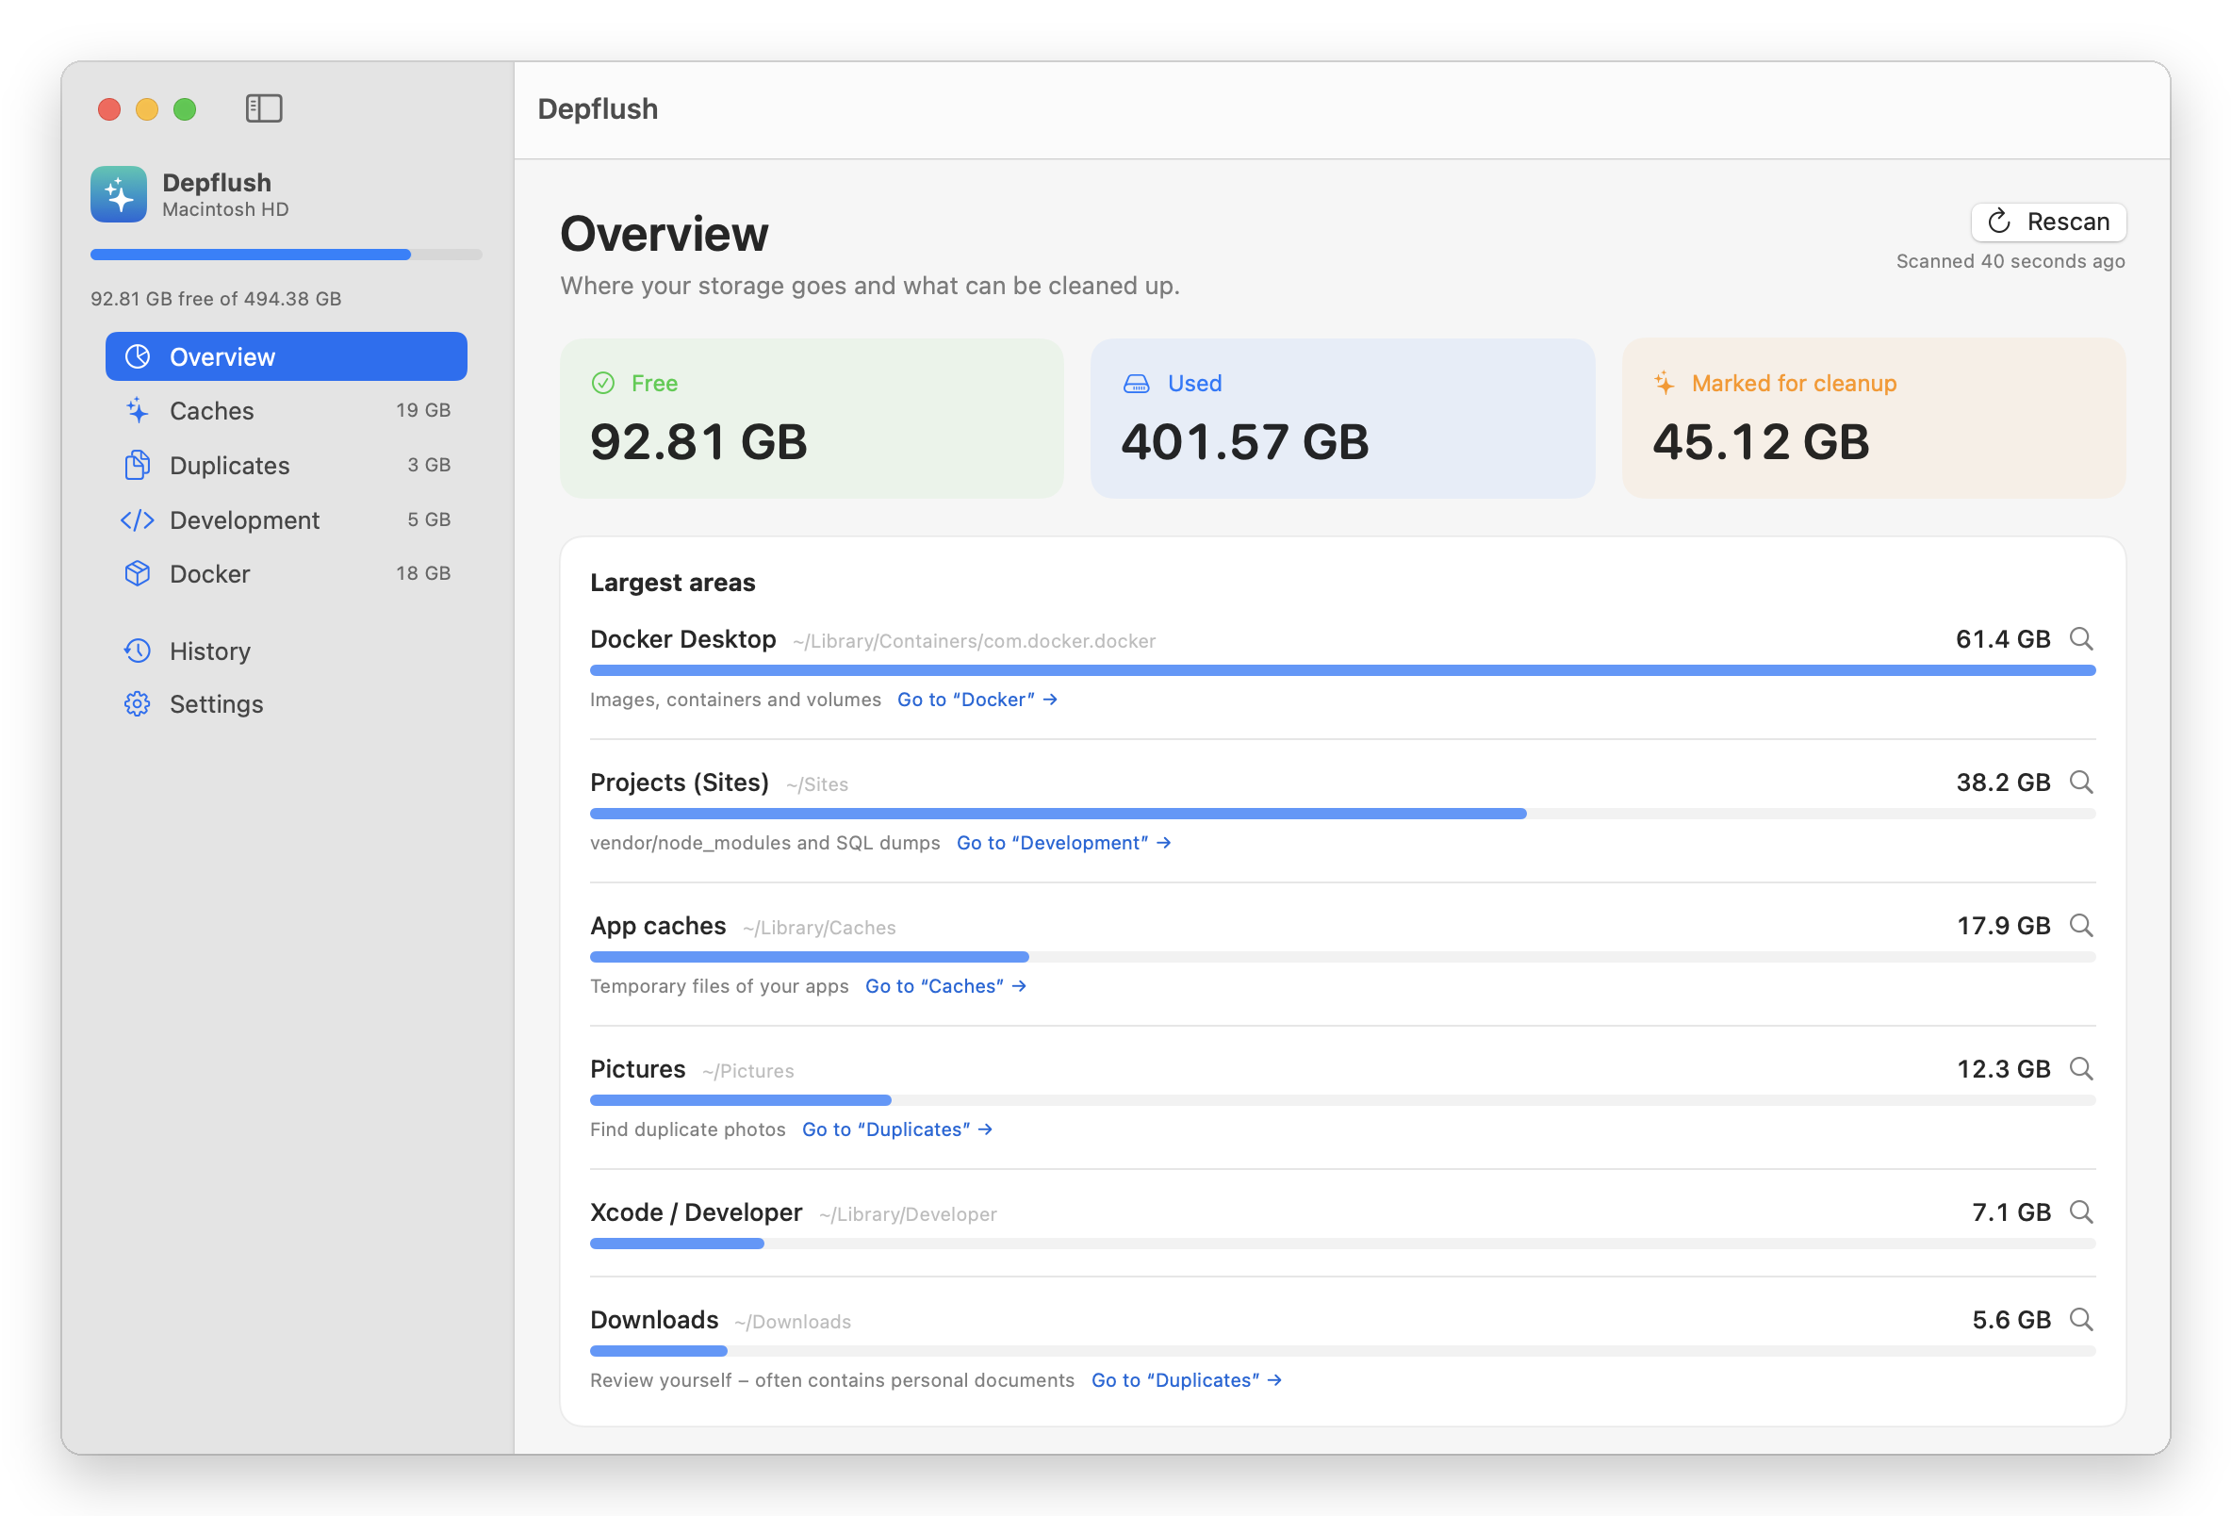The height and width of the screenshot is (1516, 2232).
Task: Click the Docker cube icon in sidebar
Action: pyautogui.click(x=138, y=573)
